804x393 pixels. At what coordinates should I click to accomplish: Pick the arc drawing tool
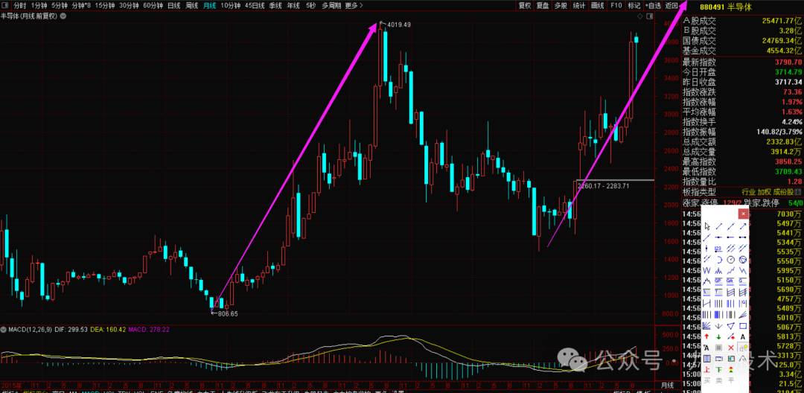point(718,259)
